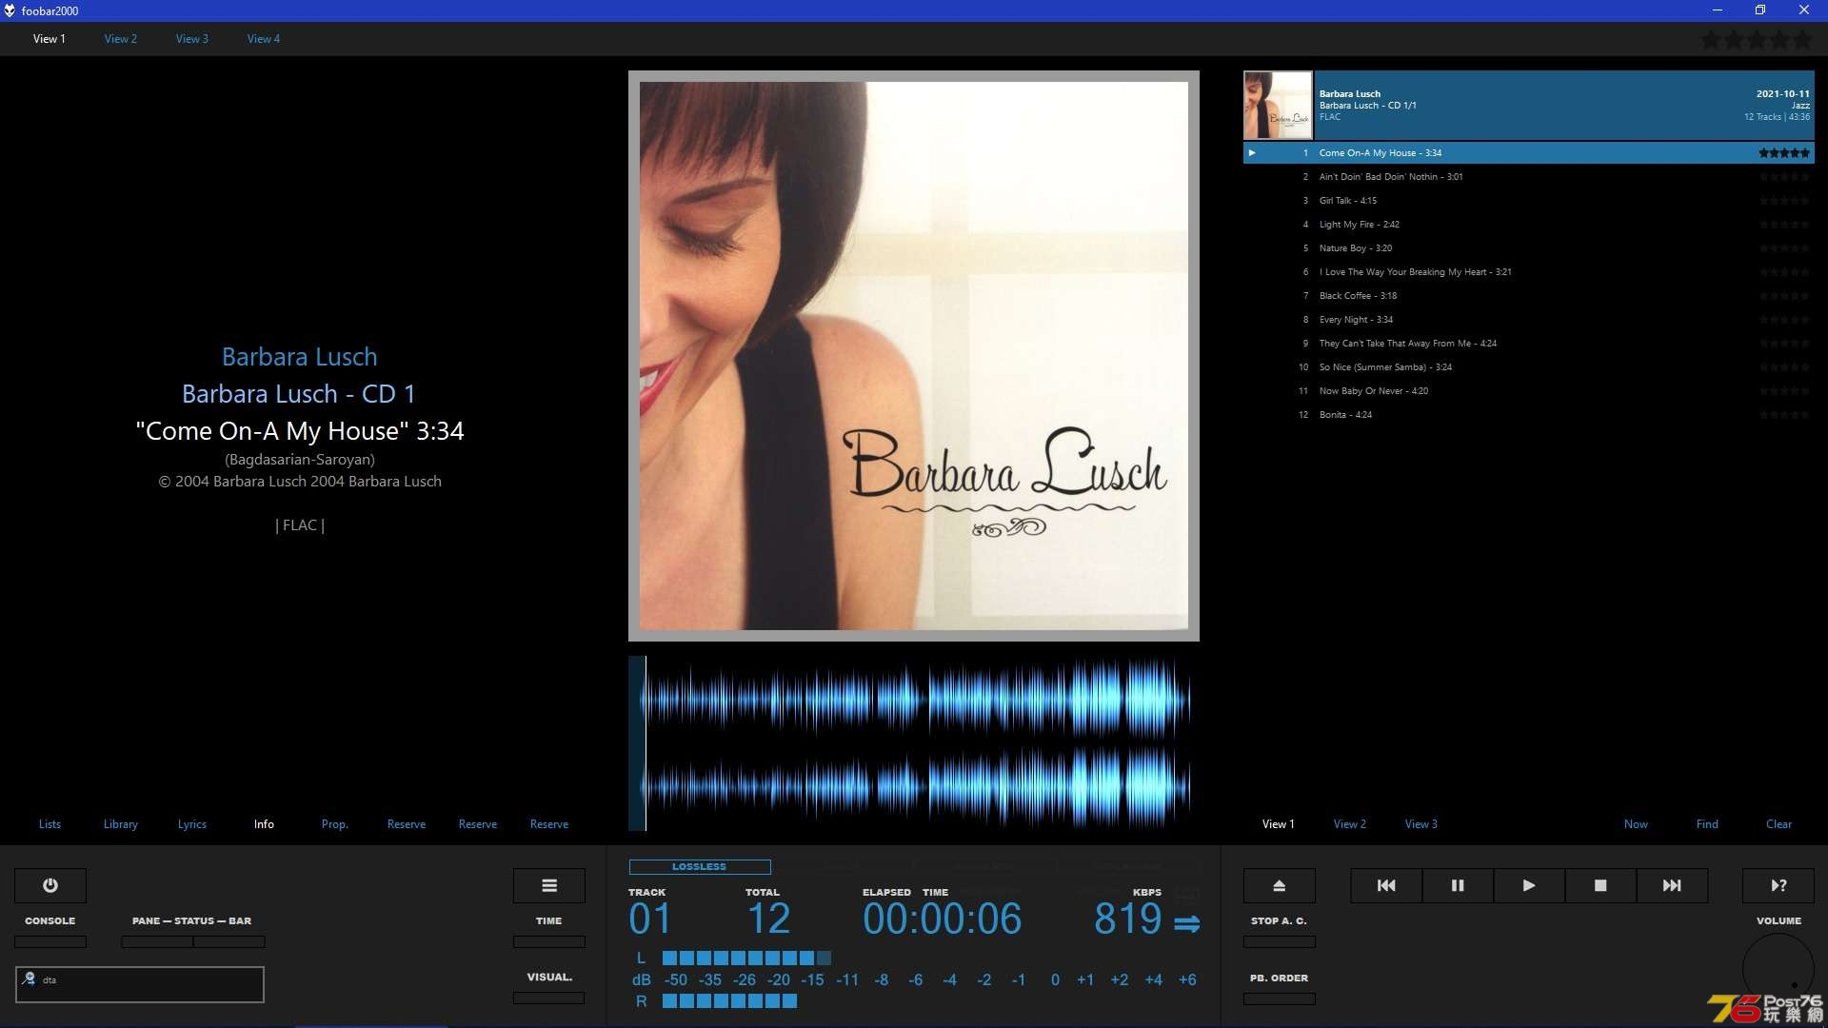Click the large album cover art

914,356
